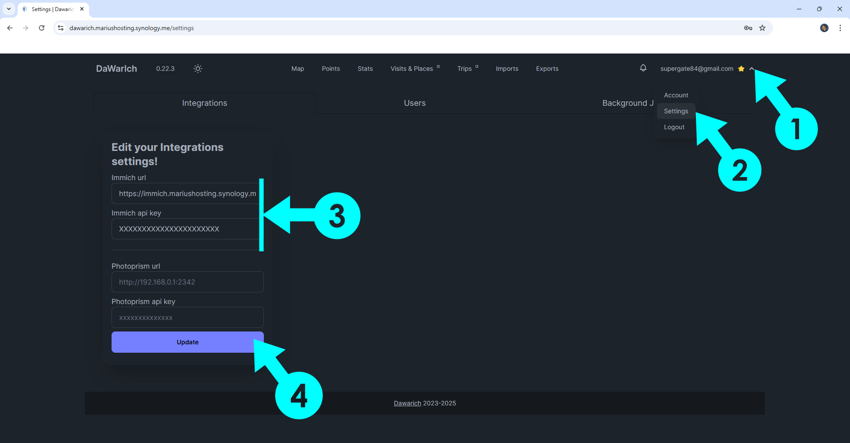850x443 pixels.
Task: Switch to the Users tab
Action: click(415, 103)
